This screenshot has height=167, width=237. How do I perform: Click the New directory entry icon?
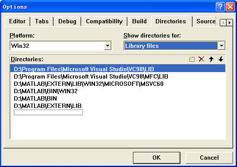point(192,59)
